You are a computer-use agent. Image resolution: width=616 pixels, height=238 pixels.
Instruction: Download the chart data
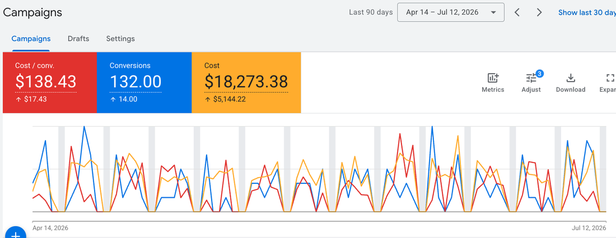pyautogui.click(x=571, y=83)
